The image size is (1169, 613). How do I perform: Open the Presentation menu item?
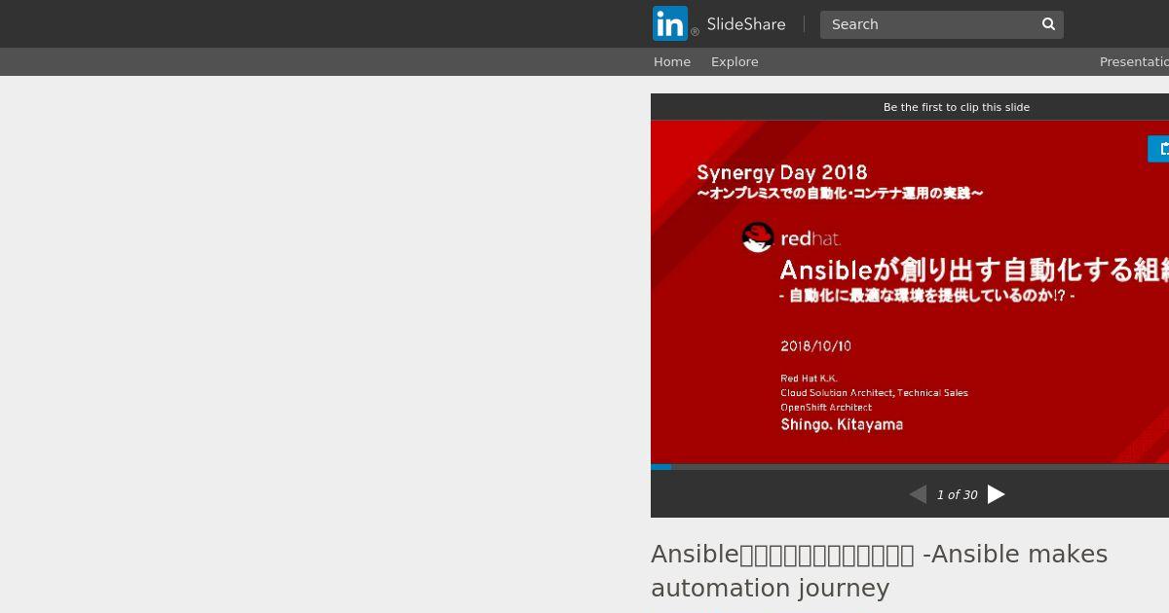point(1134,61)
